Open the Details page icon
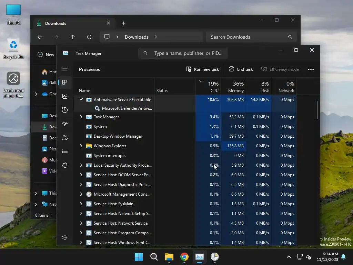 (65, 151)
